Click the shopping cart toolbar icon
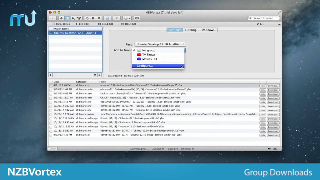Screen dimensions: 320x180 79,18
